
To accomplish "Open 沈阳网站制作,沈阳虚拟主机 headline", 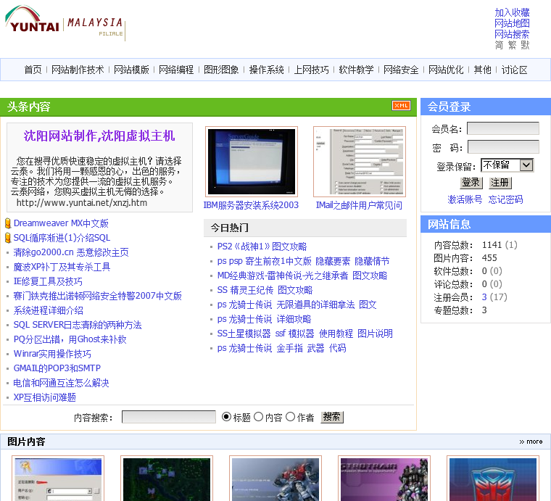I will pos(99,136).
